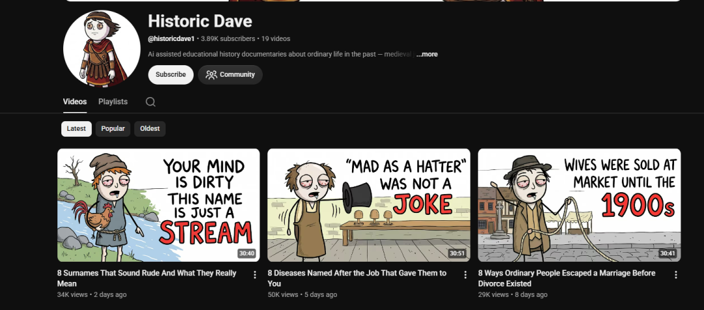Open the Mad as a Hatter thumbnail
Image resolution: width=704 pixels, height=310 pixels.
pyautogui.click(x=368, y=205)
